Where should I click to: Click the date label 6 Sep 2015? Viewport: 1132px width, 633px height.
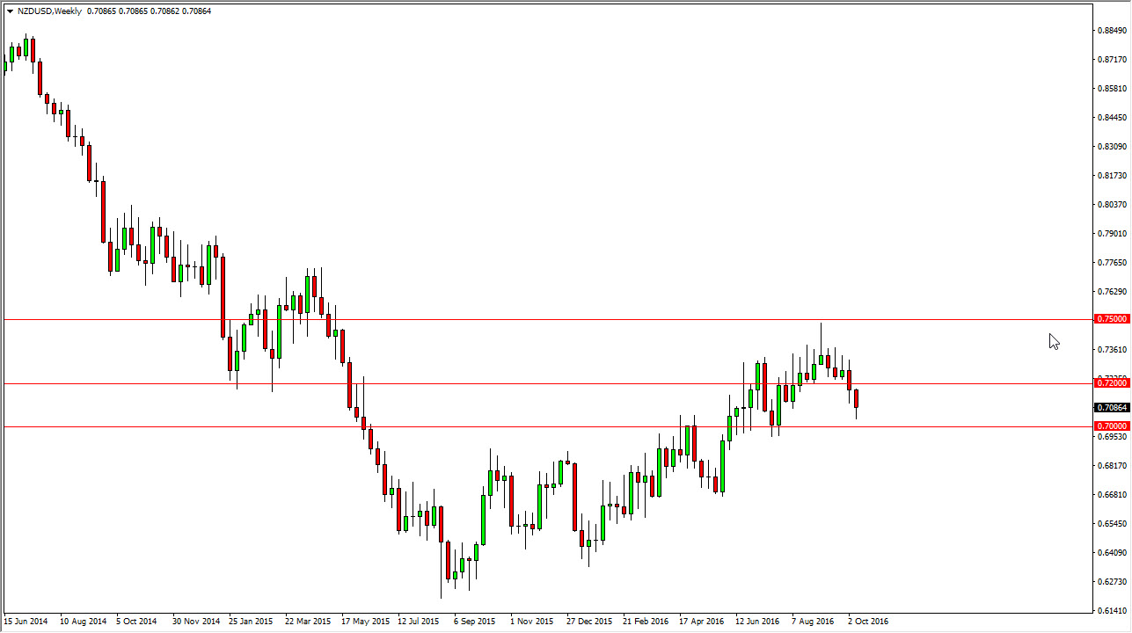[473, 620]
